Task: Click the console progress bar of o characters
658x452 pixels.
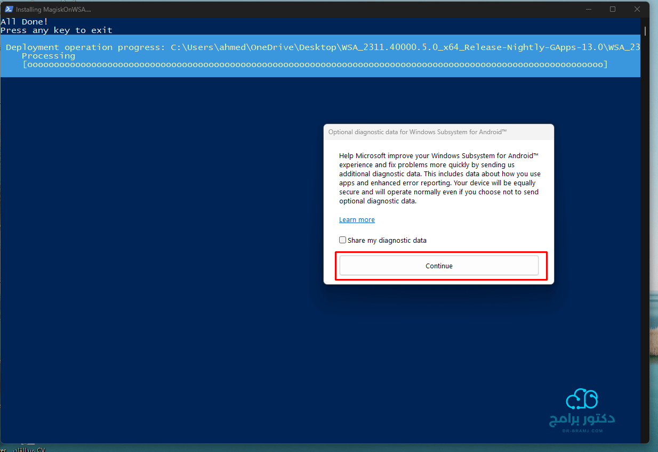Action: tap(315, 64)
